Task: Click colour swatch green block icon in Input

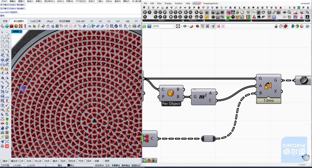Action: 228,17
